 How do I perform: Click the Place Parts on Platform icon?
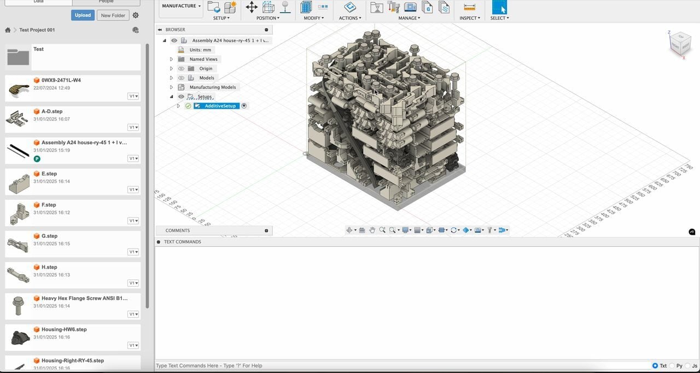[285, 7]
